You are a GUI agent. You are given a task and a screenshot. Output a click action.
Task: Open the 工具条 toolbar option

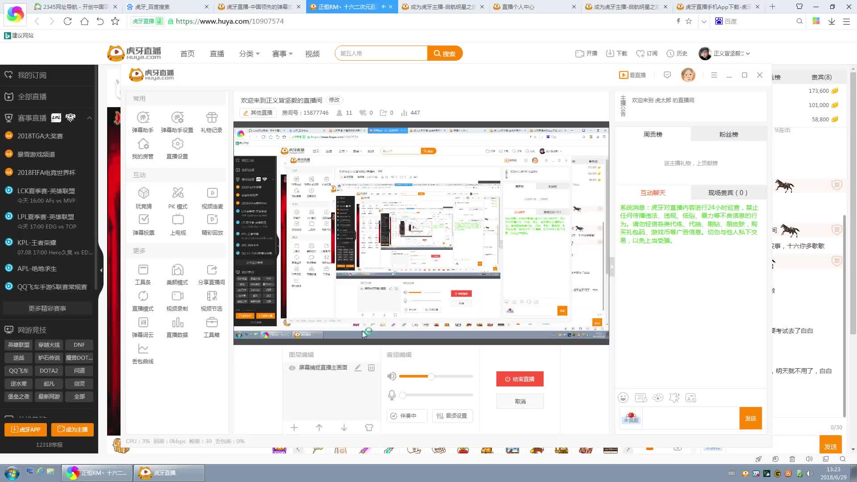(x=143, y=274)
